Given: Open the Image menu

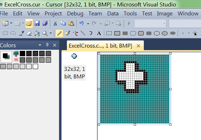Looking at the screenshot, I should (165, 14).
